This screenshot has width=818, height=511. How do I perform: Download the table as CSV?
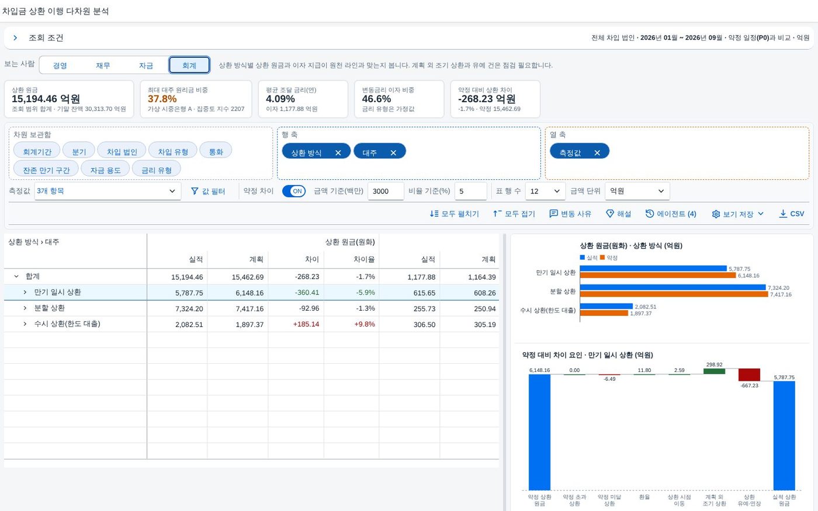pyautogui.click(x=792, y=214)
